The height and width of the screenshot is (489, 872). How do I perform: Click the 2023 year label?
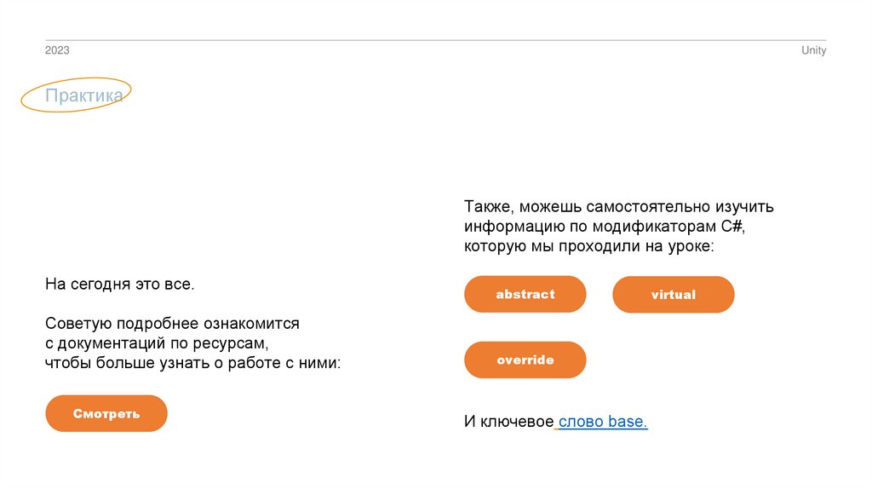point(57,50)
